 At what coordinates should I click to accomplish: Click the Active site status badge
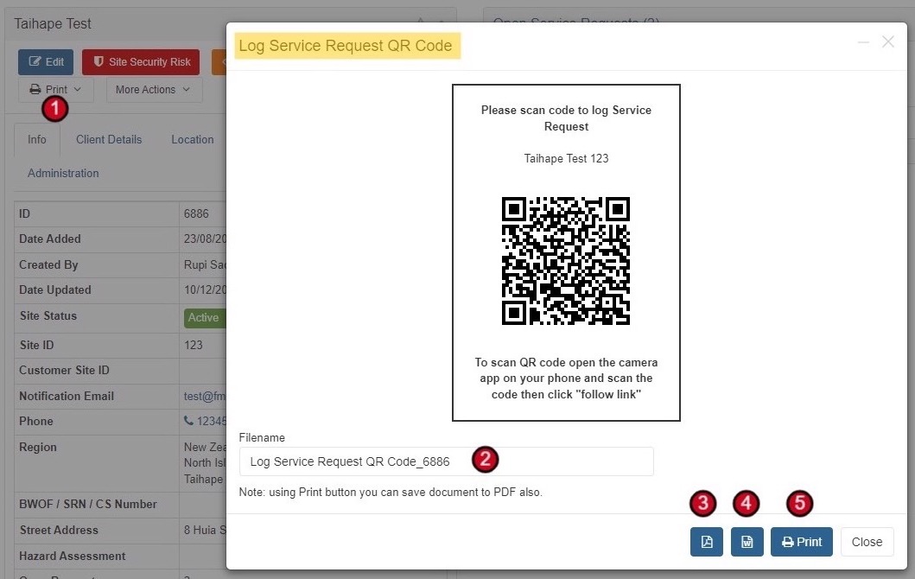click(x=205, y=317)
